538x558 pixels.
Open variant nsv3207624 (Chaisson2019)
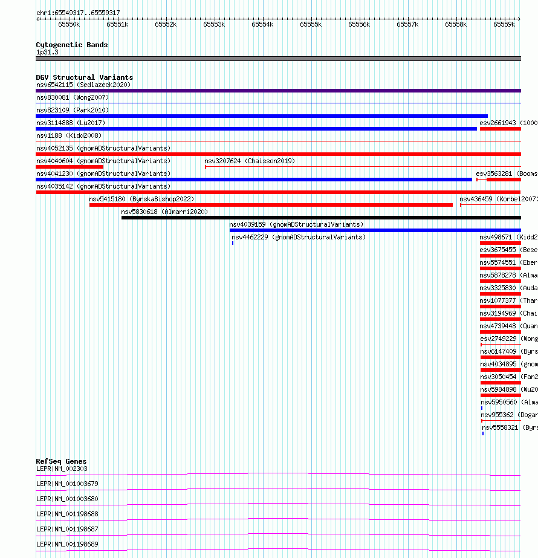(x=250, y=161)
